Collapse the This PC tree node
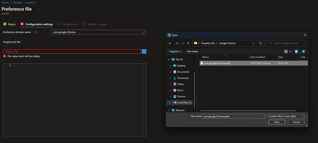Screen dimensions: 318x143 (x=169, y=60)
